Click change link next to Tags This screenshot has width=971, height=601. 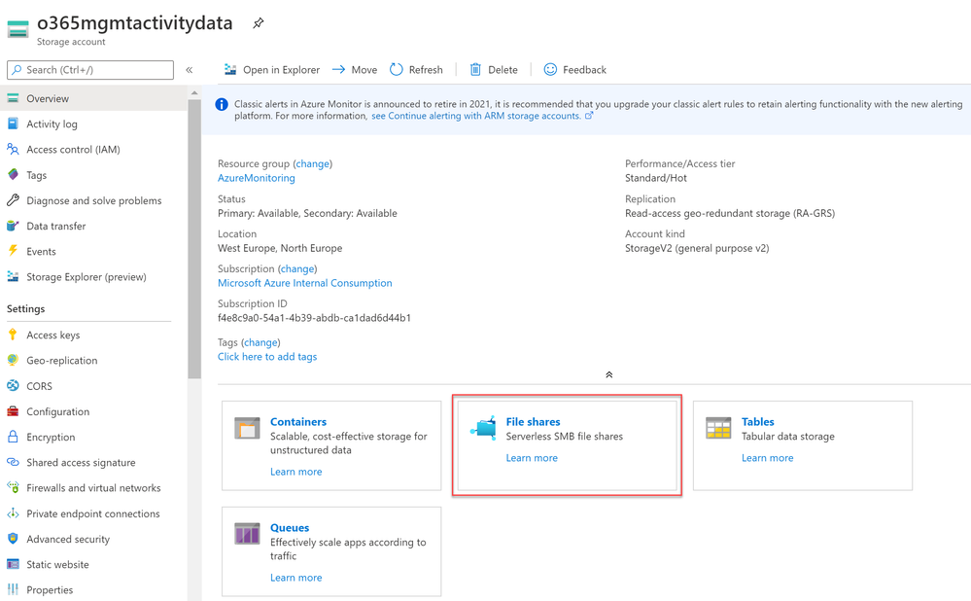(260, 342)
